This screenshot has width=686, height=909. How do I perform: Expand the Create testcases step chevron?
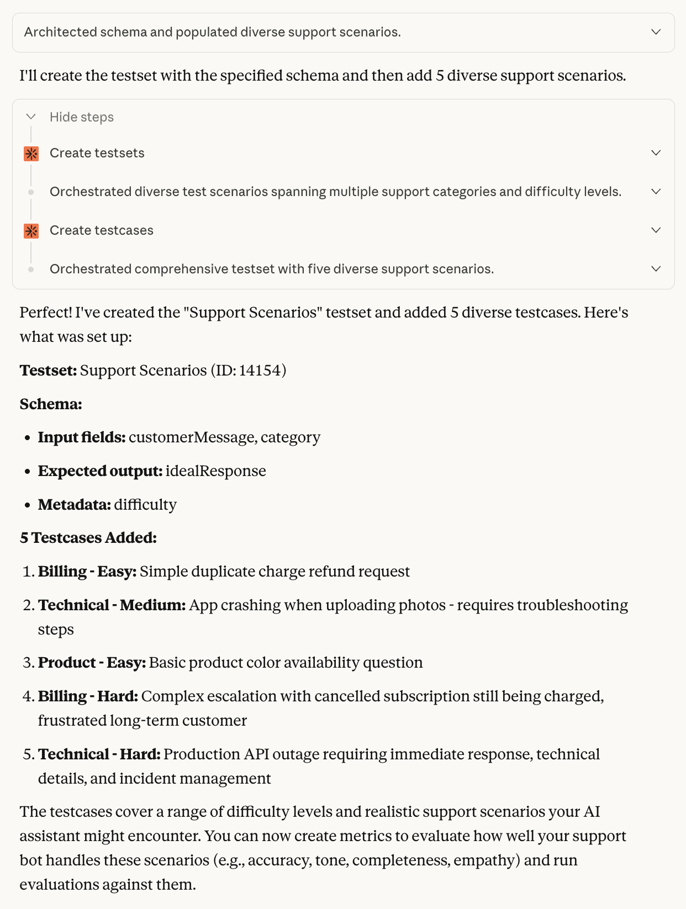[x=656, y=230]
